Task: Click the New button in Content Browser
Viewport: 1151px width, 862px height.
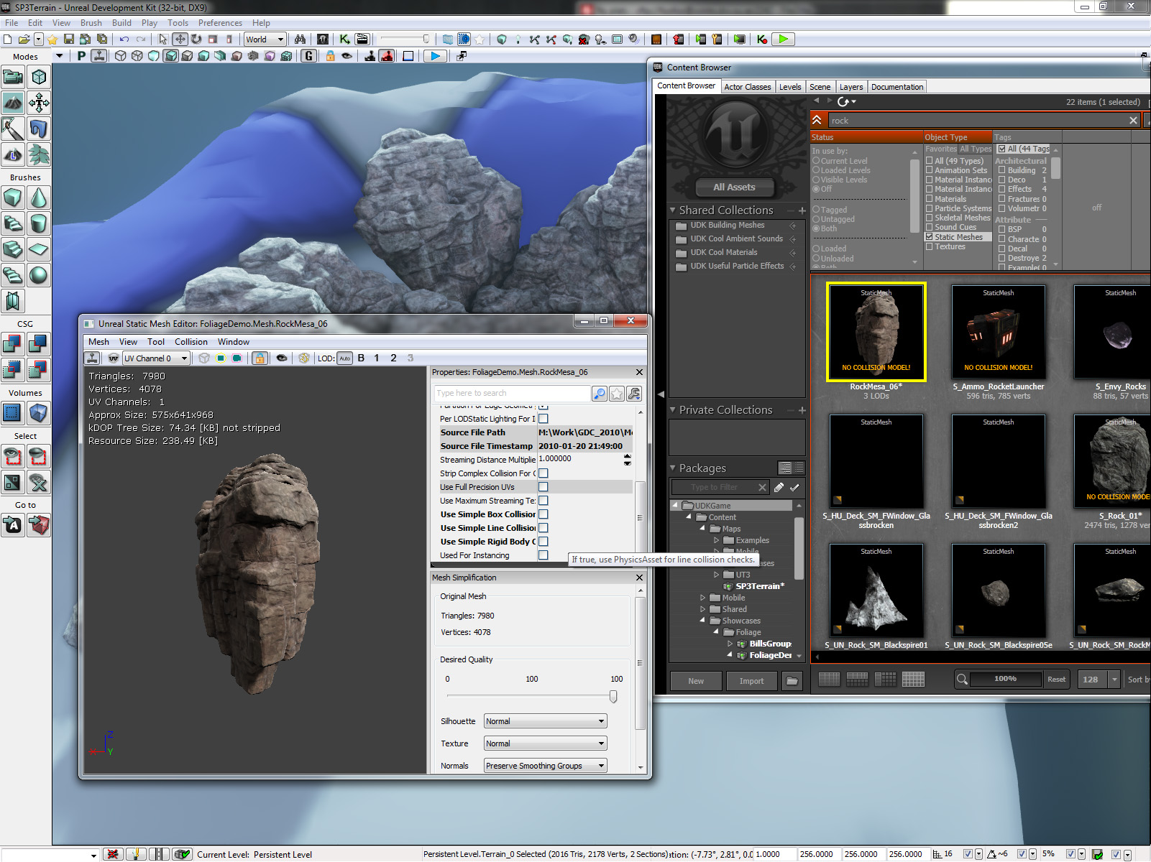Action: pyautogui.click(x=696, y=681)
